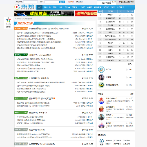This screenshot has height=147, width=147.
Task: Click the orange hot icon after a match title
Action: coord(54,98)
